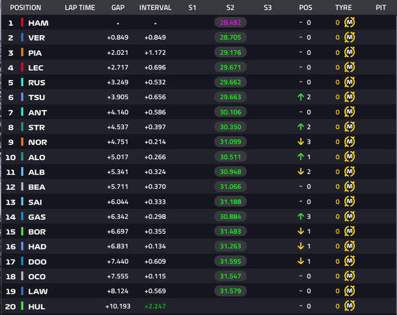
Task: Click the yellow down arrow for ALB
Action: click(300, 171)
